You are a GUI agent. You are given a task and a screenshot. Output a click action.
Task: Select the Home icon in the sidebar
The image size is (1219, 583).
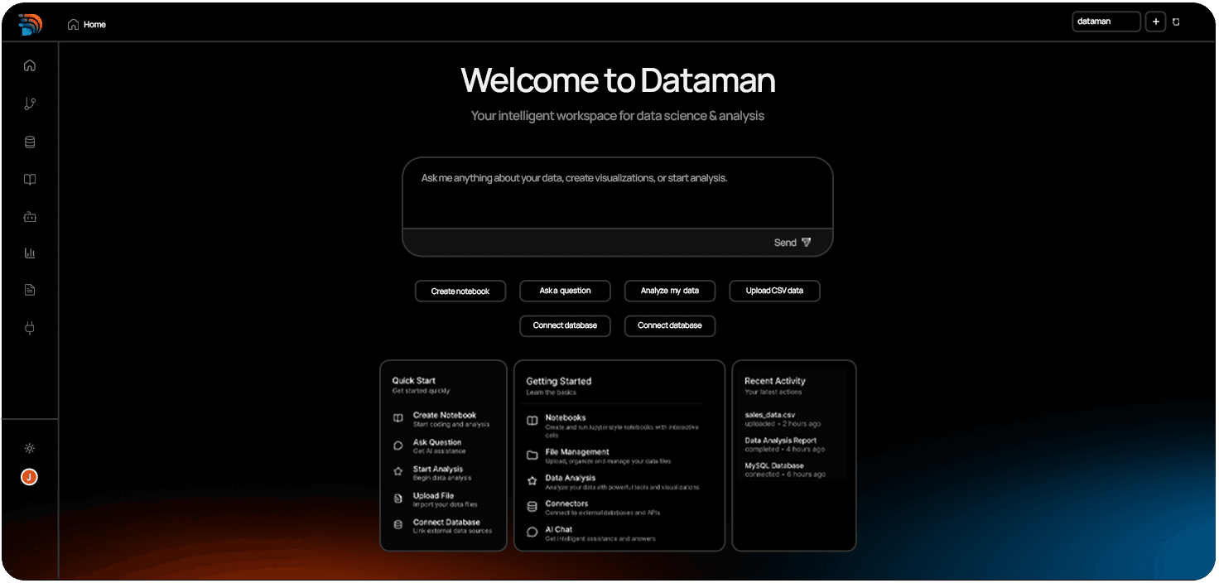tap(30, 65)
